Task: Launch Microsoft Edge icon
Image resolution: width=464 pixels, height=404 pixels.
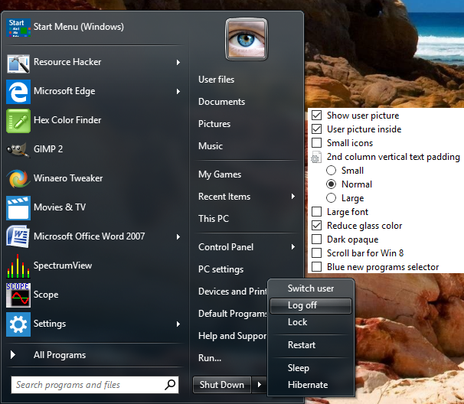Action: click(18, 91)
